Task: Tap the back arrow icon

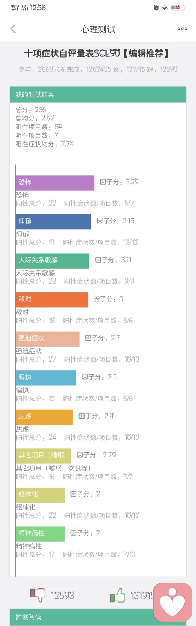Action: coord(13,29)
